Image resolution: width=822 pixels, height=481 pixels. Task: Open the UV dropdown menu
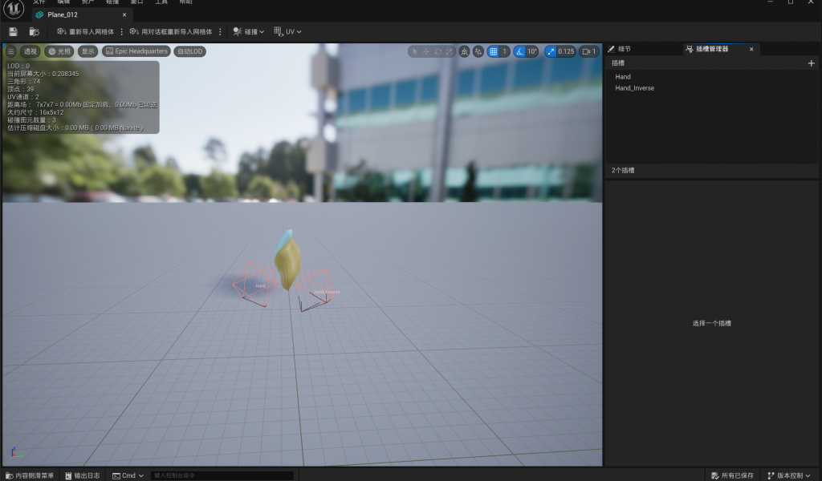tap(288, 31)
